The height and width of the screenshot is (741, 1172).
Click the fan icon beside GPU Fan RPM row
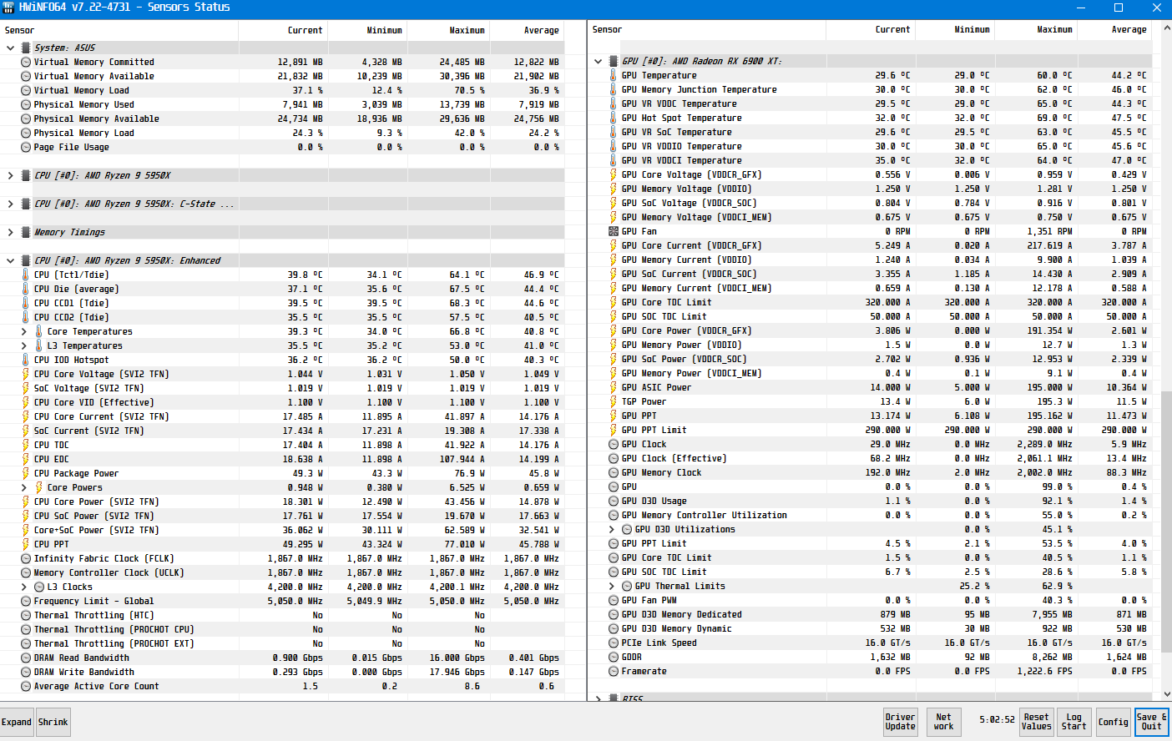tap(614, 231)
